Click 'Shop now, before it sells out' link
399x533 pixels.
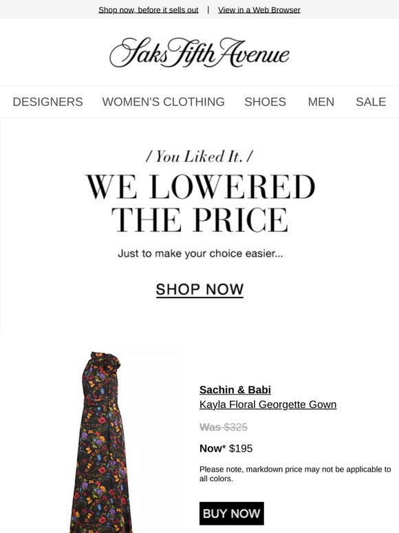tap(149, 10)
